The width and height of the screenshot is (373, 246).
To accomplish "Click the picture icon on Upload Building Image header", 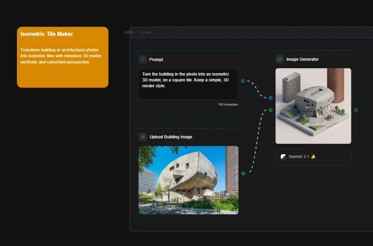I will click(143, 137).
